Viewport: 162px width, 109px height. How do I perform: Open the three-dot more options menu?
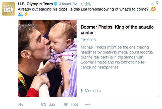point(88,105)
